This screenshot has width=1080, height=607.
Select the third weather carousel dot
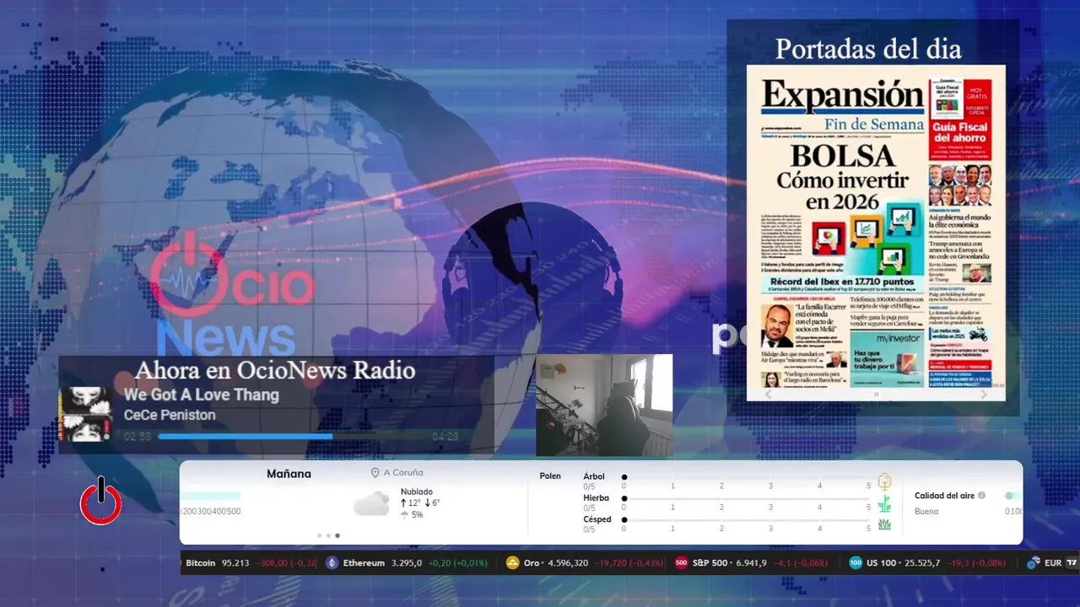point(337,535)
